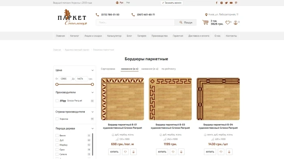Add Бордюр B-04 to wishlist
284x159 pixels.
tap(221, 152)
